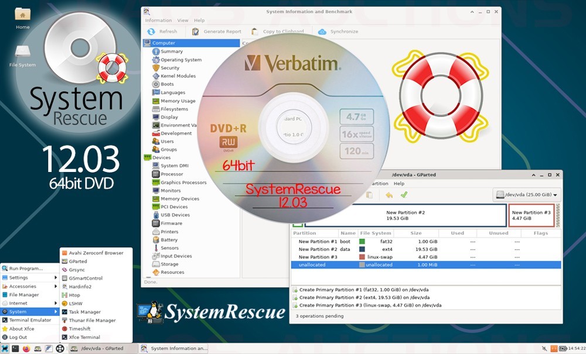Expand the Accessories submenu
586x354 pixels.
tap(29, 286)
